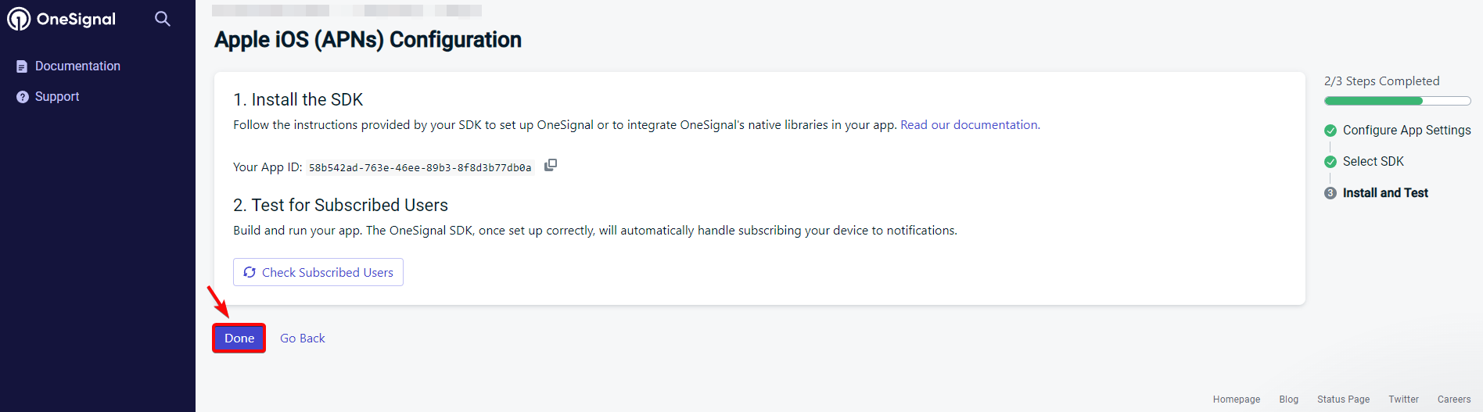
Task: Click the step 3 number badge
Action: [1330, 193]
